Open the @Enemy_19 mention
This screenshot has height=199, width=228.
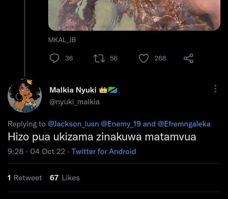pyautogui.click(x=121, y=124)
